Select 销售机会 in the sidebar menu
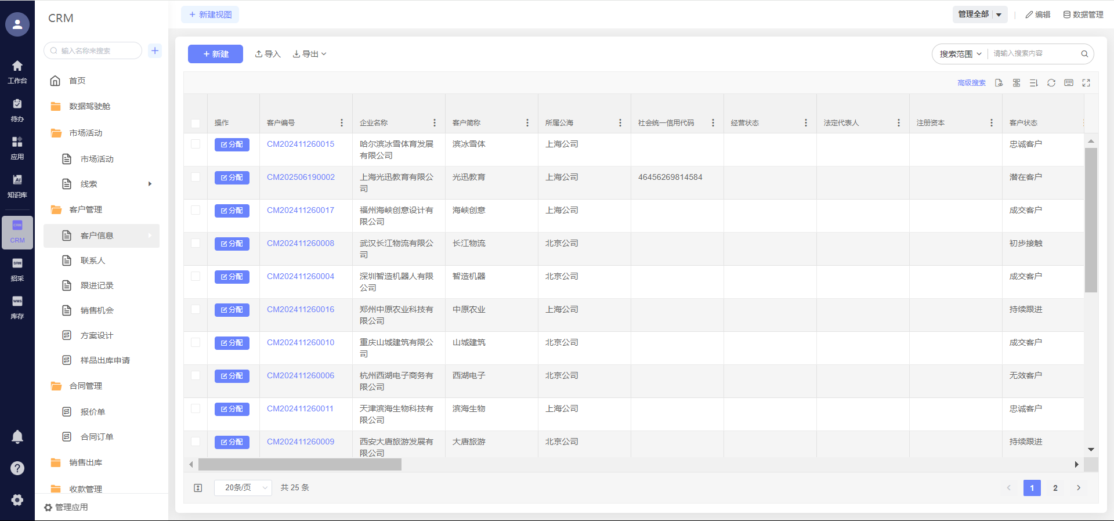This screenshot has width=1114, height=521. coord(97,310)
